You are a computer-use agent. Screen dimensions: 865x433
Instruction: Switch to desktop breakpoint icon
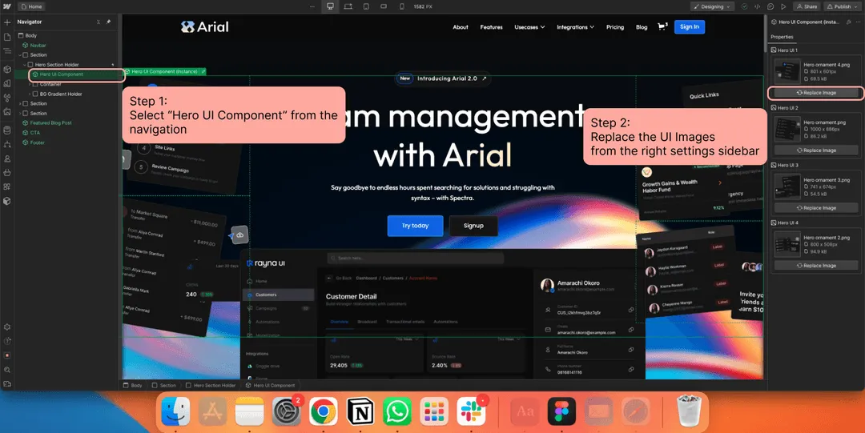click(x=331, y=6)
